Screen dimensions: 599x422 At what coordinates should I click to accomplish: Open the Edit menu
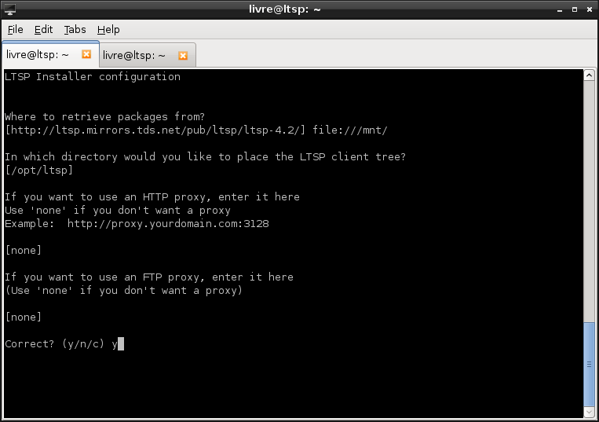click(43, 29)
